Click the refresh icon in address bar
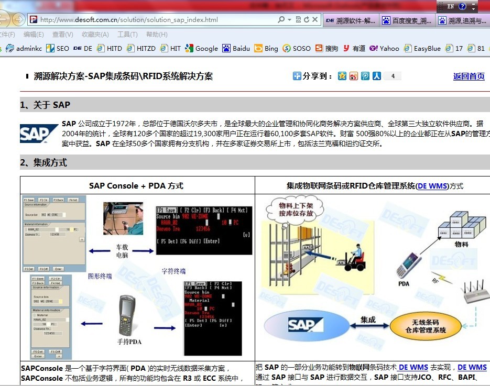This screenshot has height=386, width=490. (x=307, y=18)
